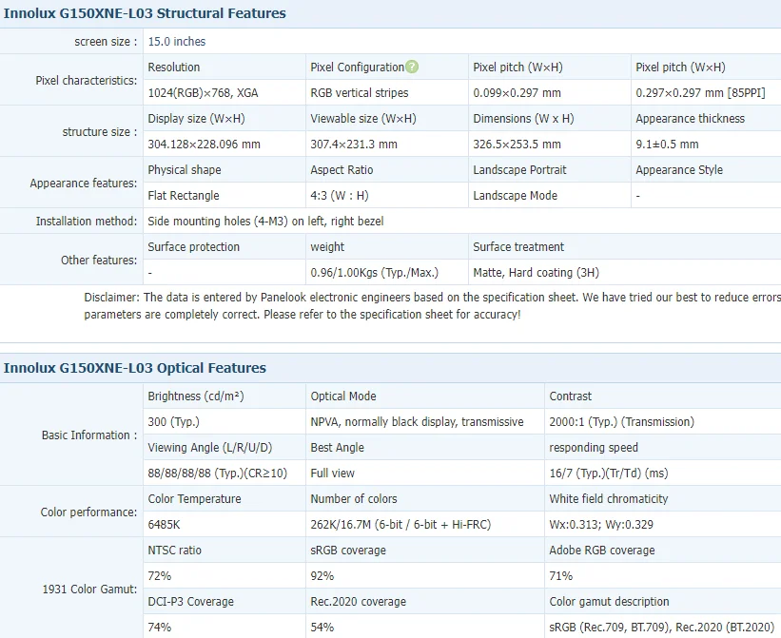Click the '71%' Adobe RGB coverage value
This screenshot has width=781, height=638.
click(561, 576)
